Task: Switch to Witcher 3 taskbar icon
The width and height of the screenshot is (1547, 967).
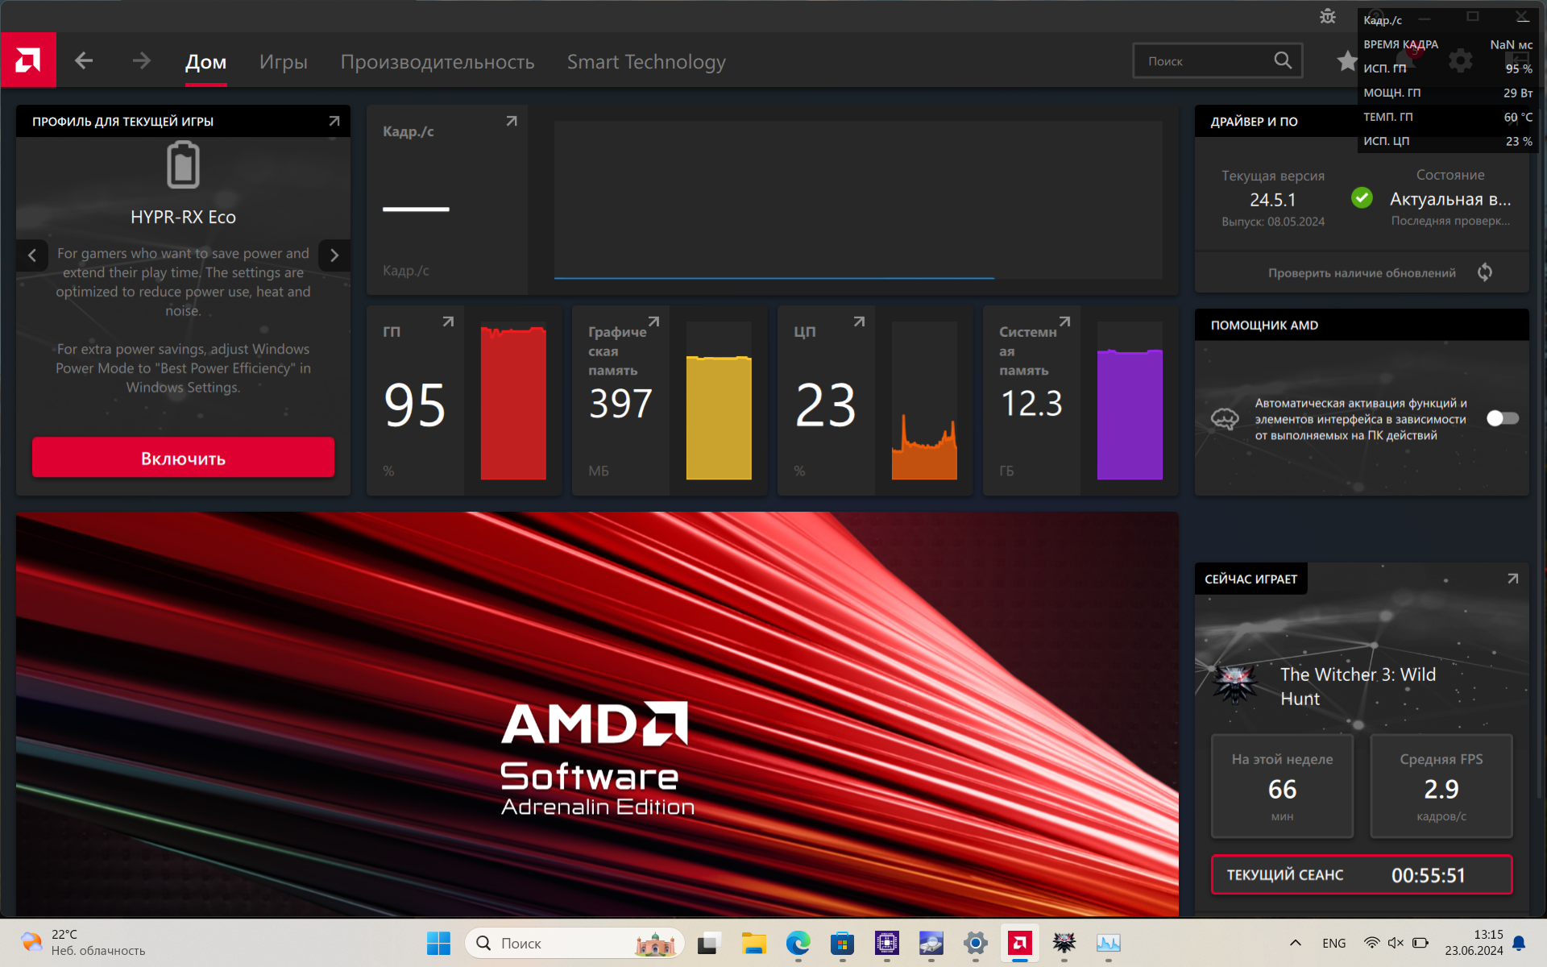Action: coord(1064,943)
